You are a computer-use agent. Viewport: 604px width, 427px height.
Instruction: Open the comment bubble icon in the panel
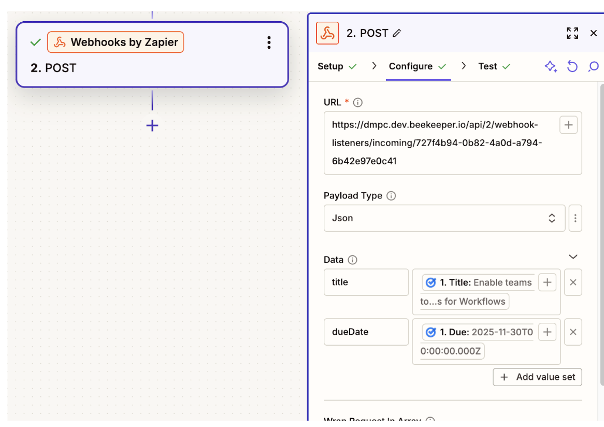point(594,66)
